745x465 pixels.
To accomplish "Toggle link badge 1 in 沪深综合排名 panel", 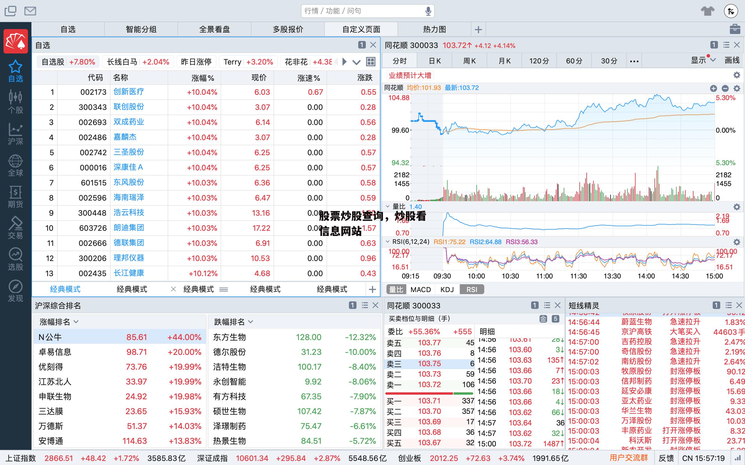I will (352, 305).
